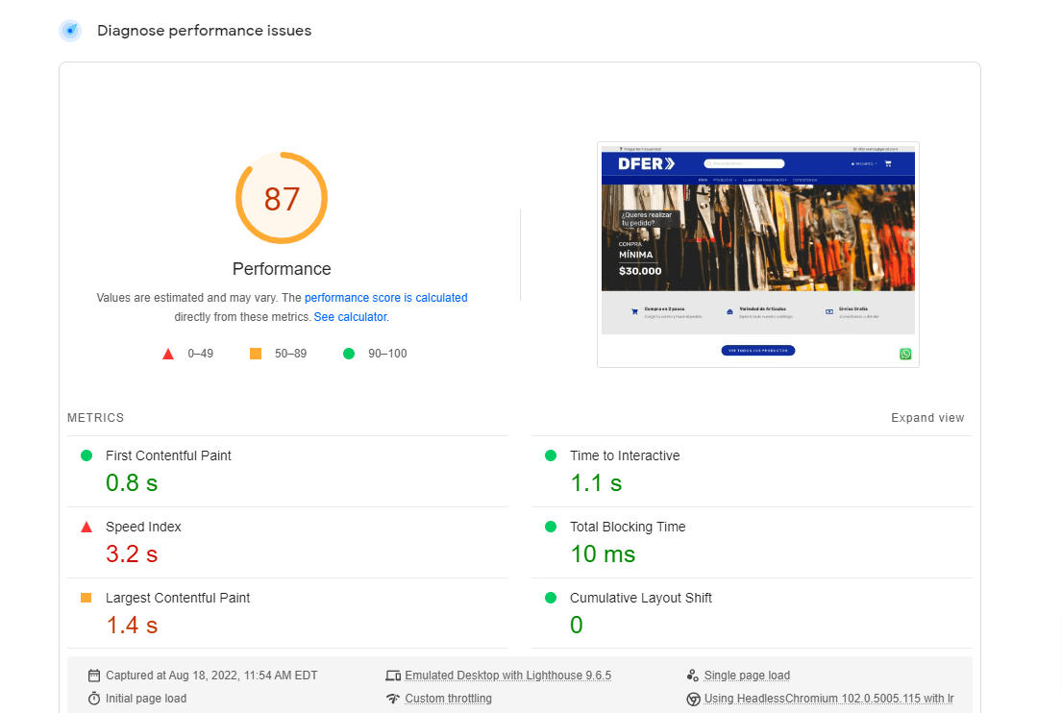The height and width of the screenshot is (713, 1062).
Task: Click the WhatsApp icon in the screenshot thumbnail
Action: (905, 355)
